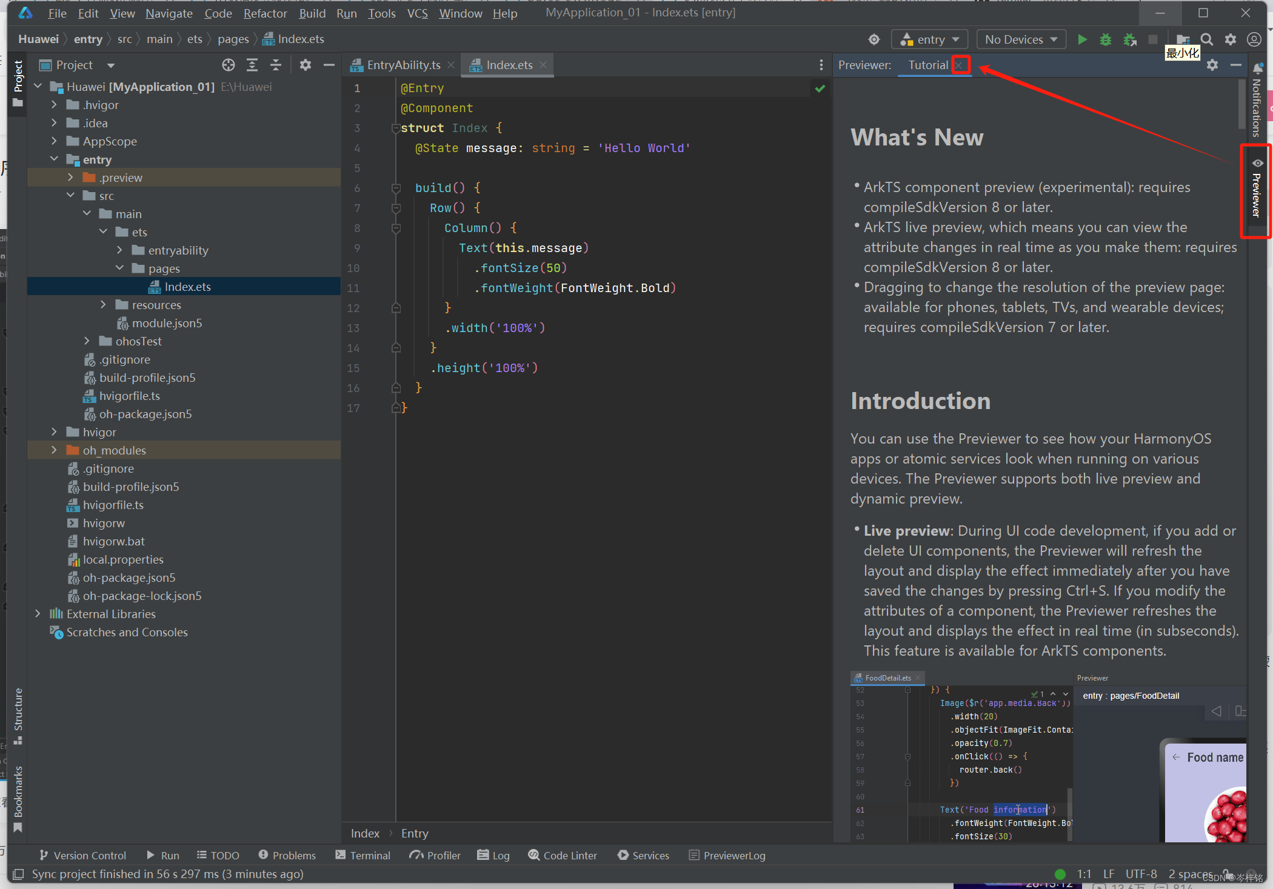Open the entry module configuration dropdown
The width and height of the screenshot is (1273, 889).
[930, 39]
